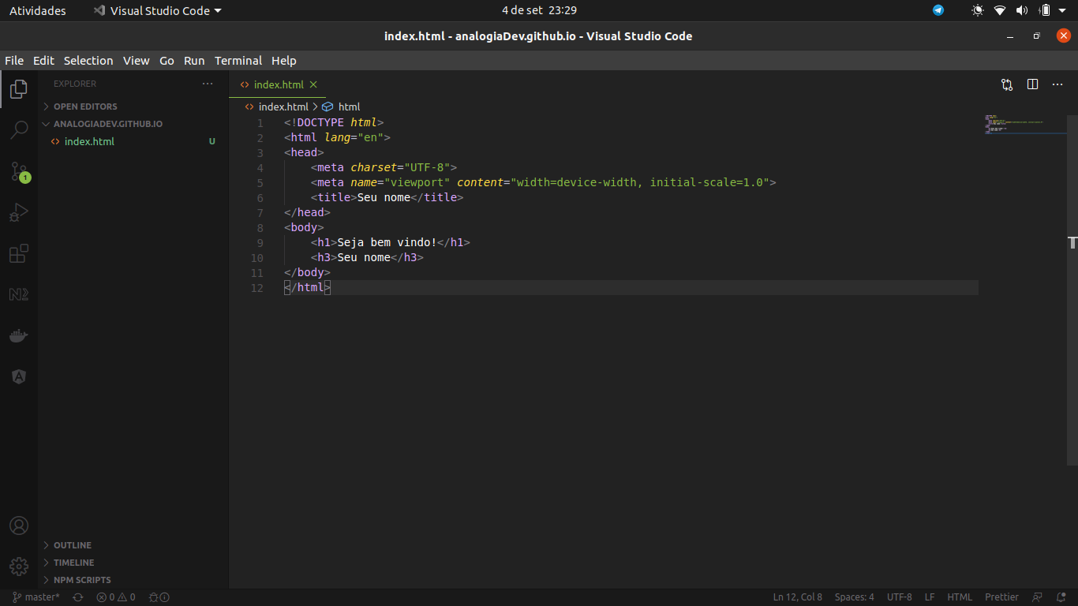Image resolution: width=1078 pixels, height=606 pixels.
Task: Click the Telegram tray icon
Action: point(938,10)
